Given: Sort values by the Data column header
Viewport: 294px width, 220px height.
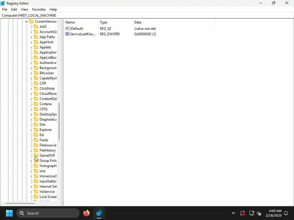Looking at the screenshot, I should coord(174,22).
